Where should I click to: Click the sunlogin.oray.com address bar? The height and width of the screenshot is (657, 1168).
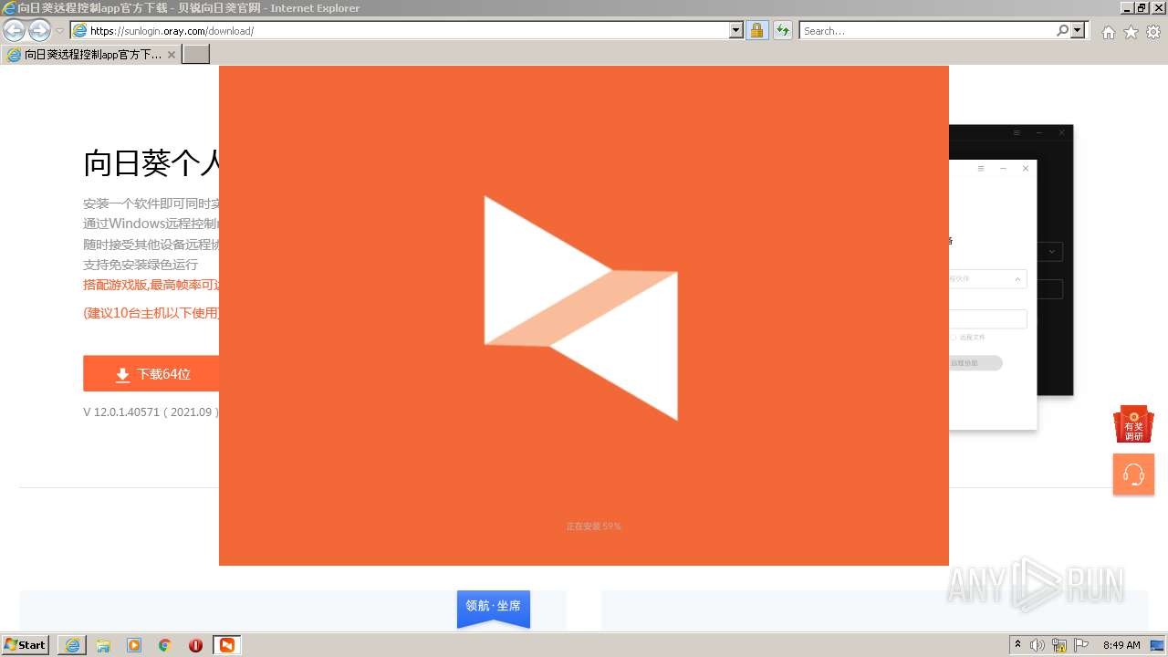[x=408, y=30]
